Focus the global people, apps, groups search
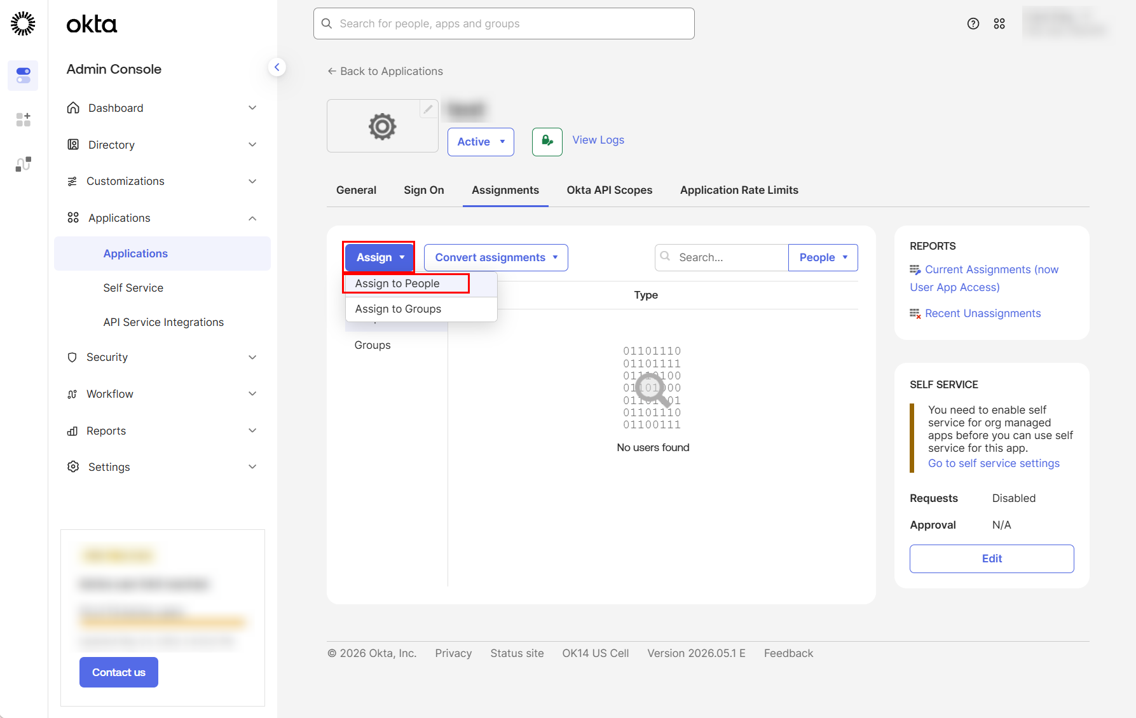 [x=504, y=24]
